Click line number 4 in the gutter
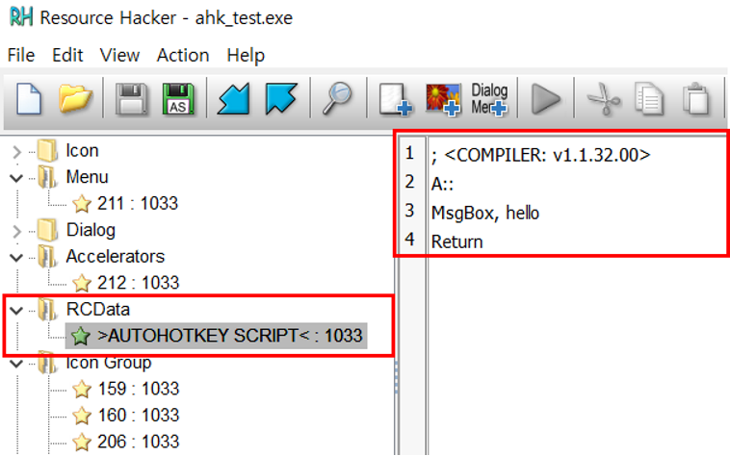 (x=409, y=240)
